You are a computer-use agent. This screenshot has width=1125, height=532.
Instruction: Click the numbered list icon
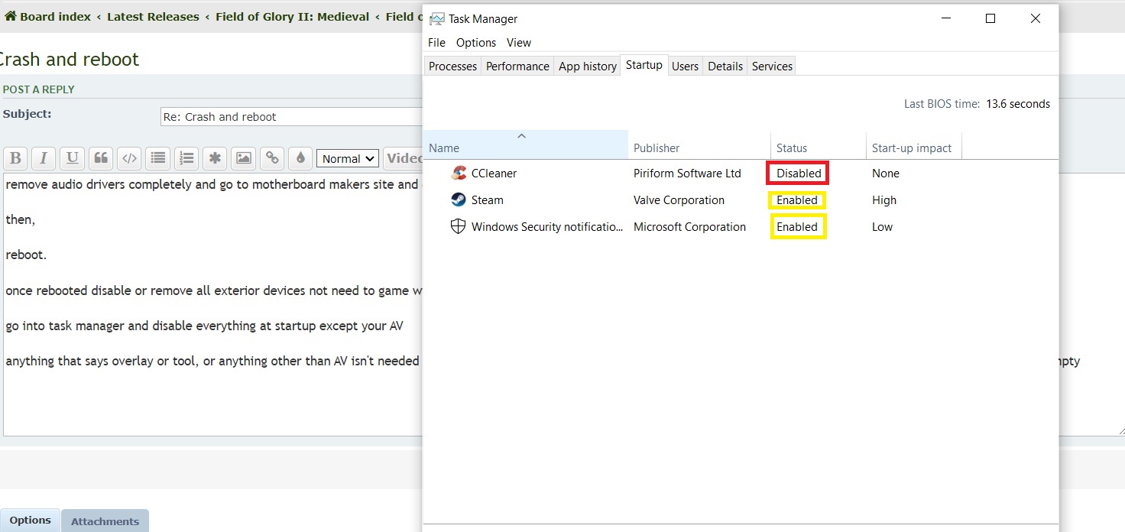click(186, 158)
